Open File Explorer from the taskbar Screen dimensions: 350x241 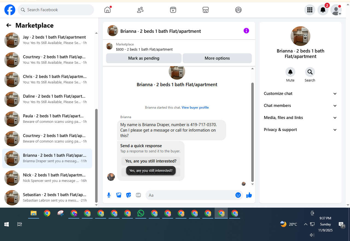click(x=33, y=213)
